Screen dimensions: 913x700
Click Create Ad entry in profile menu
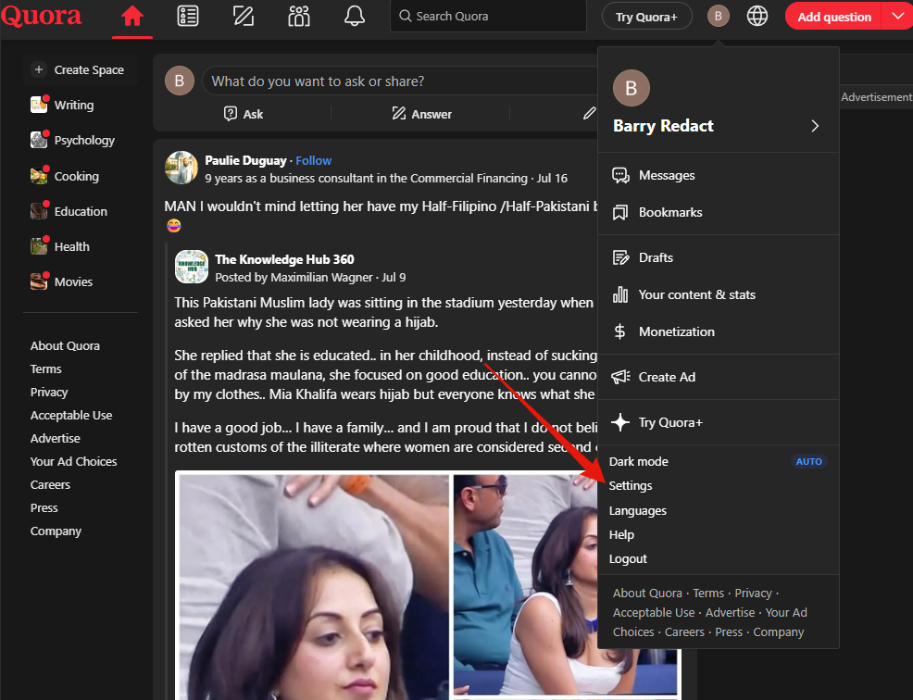point(719,377)
